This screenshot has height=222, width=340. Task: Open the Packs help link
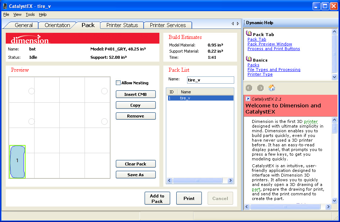coord(253,65)
